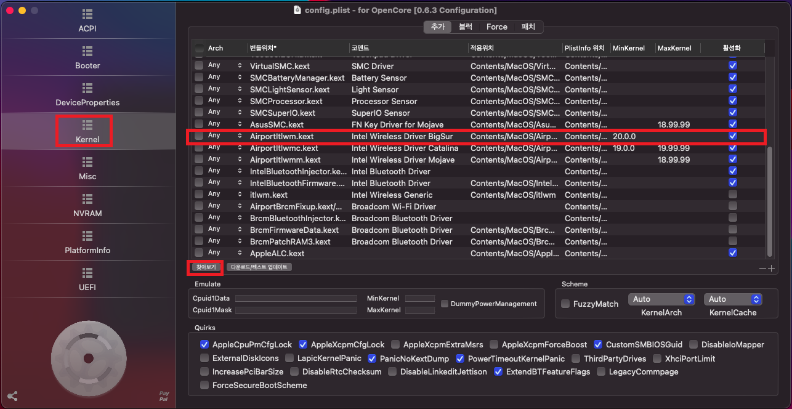
Task: Open the KernelArch Auto dropdown
Action: [x=661, y=299]
